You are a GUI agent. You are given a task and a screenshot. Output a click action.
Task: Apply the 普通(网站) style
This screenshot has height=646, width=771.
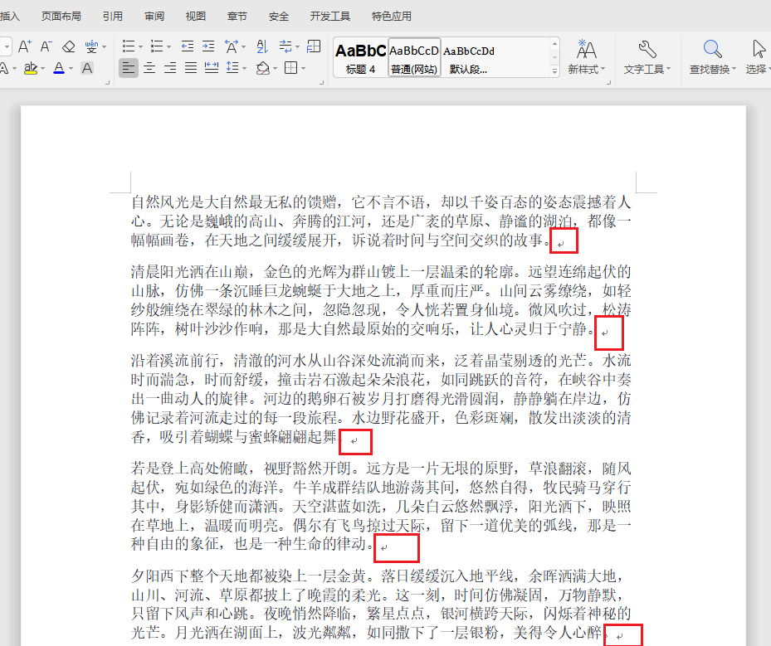click(x=413, y=54)
